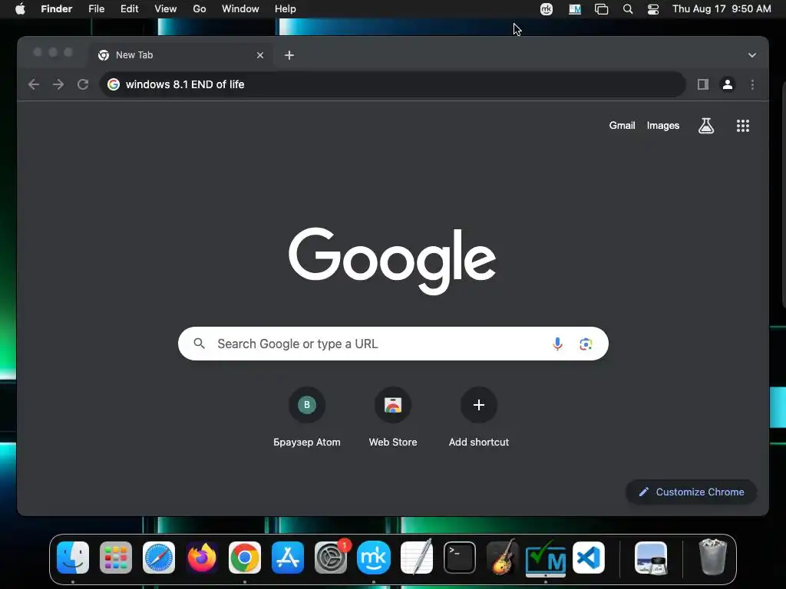The image size is (786, 589).
Task: Open the Images link
Action: (x=662, y=126)
